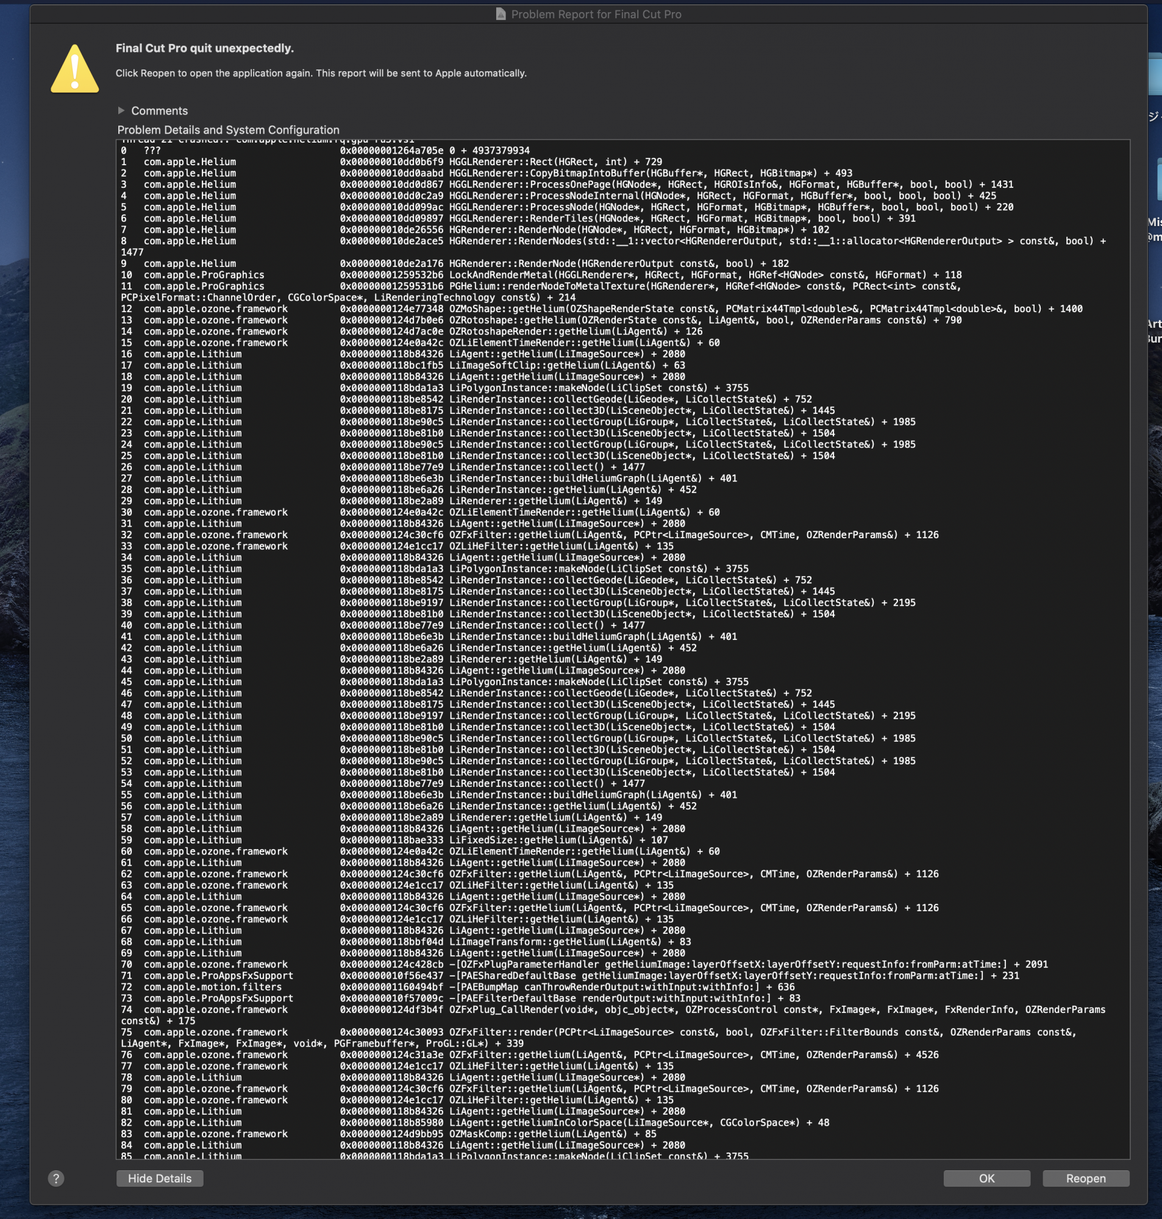Image resolution: width=1162 pixels, height=1219 pixels.
Task: Select frame 7 HGRenderer::RenderNode line
Action: tap(474, 230)
